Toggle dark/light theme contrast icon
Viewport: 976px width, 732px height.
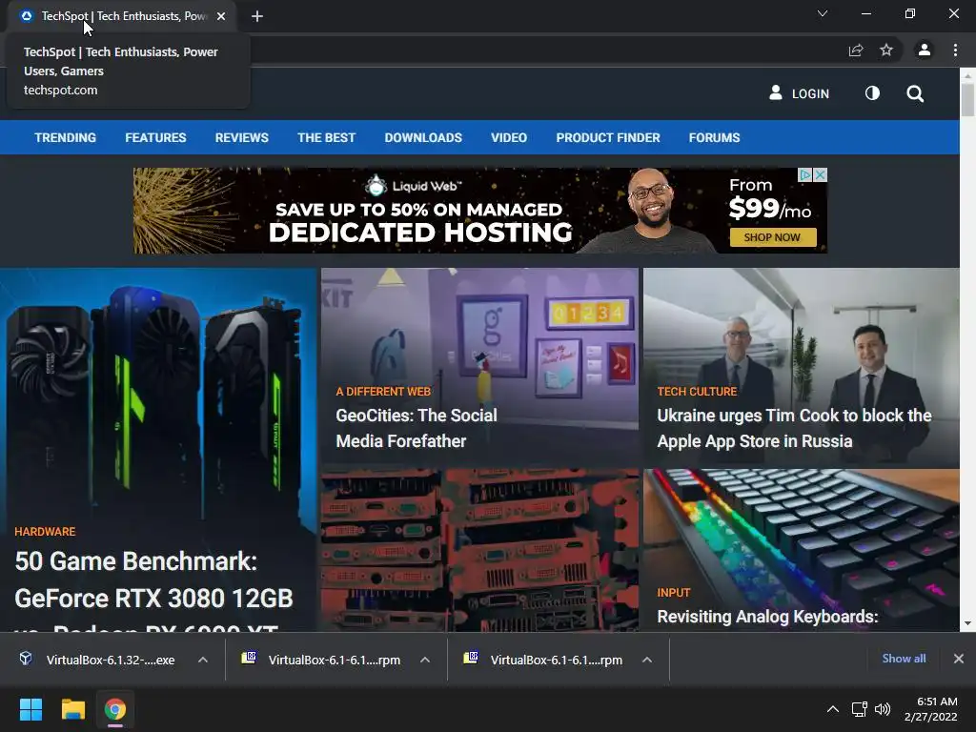coord(872,93)
